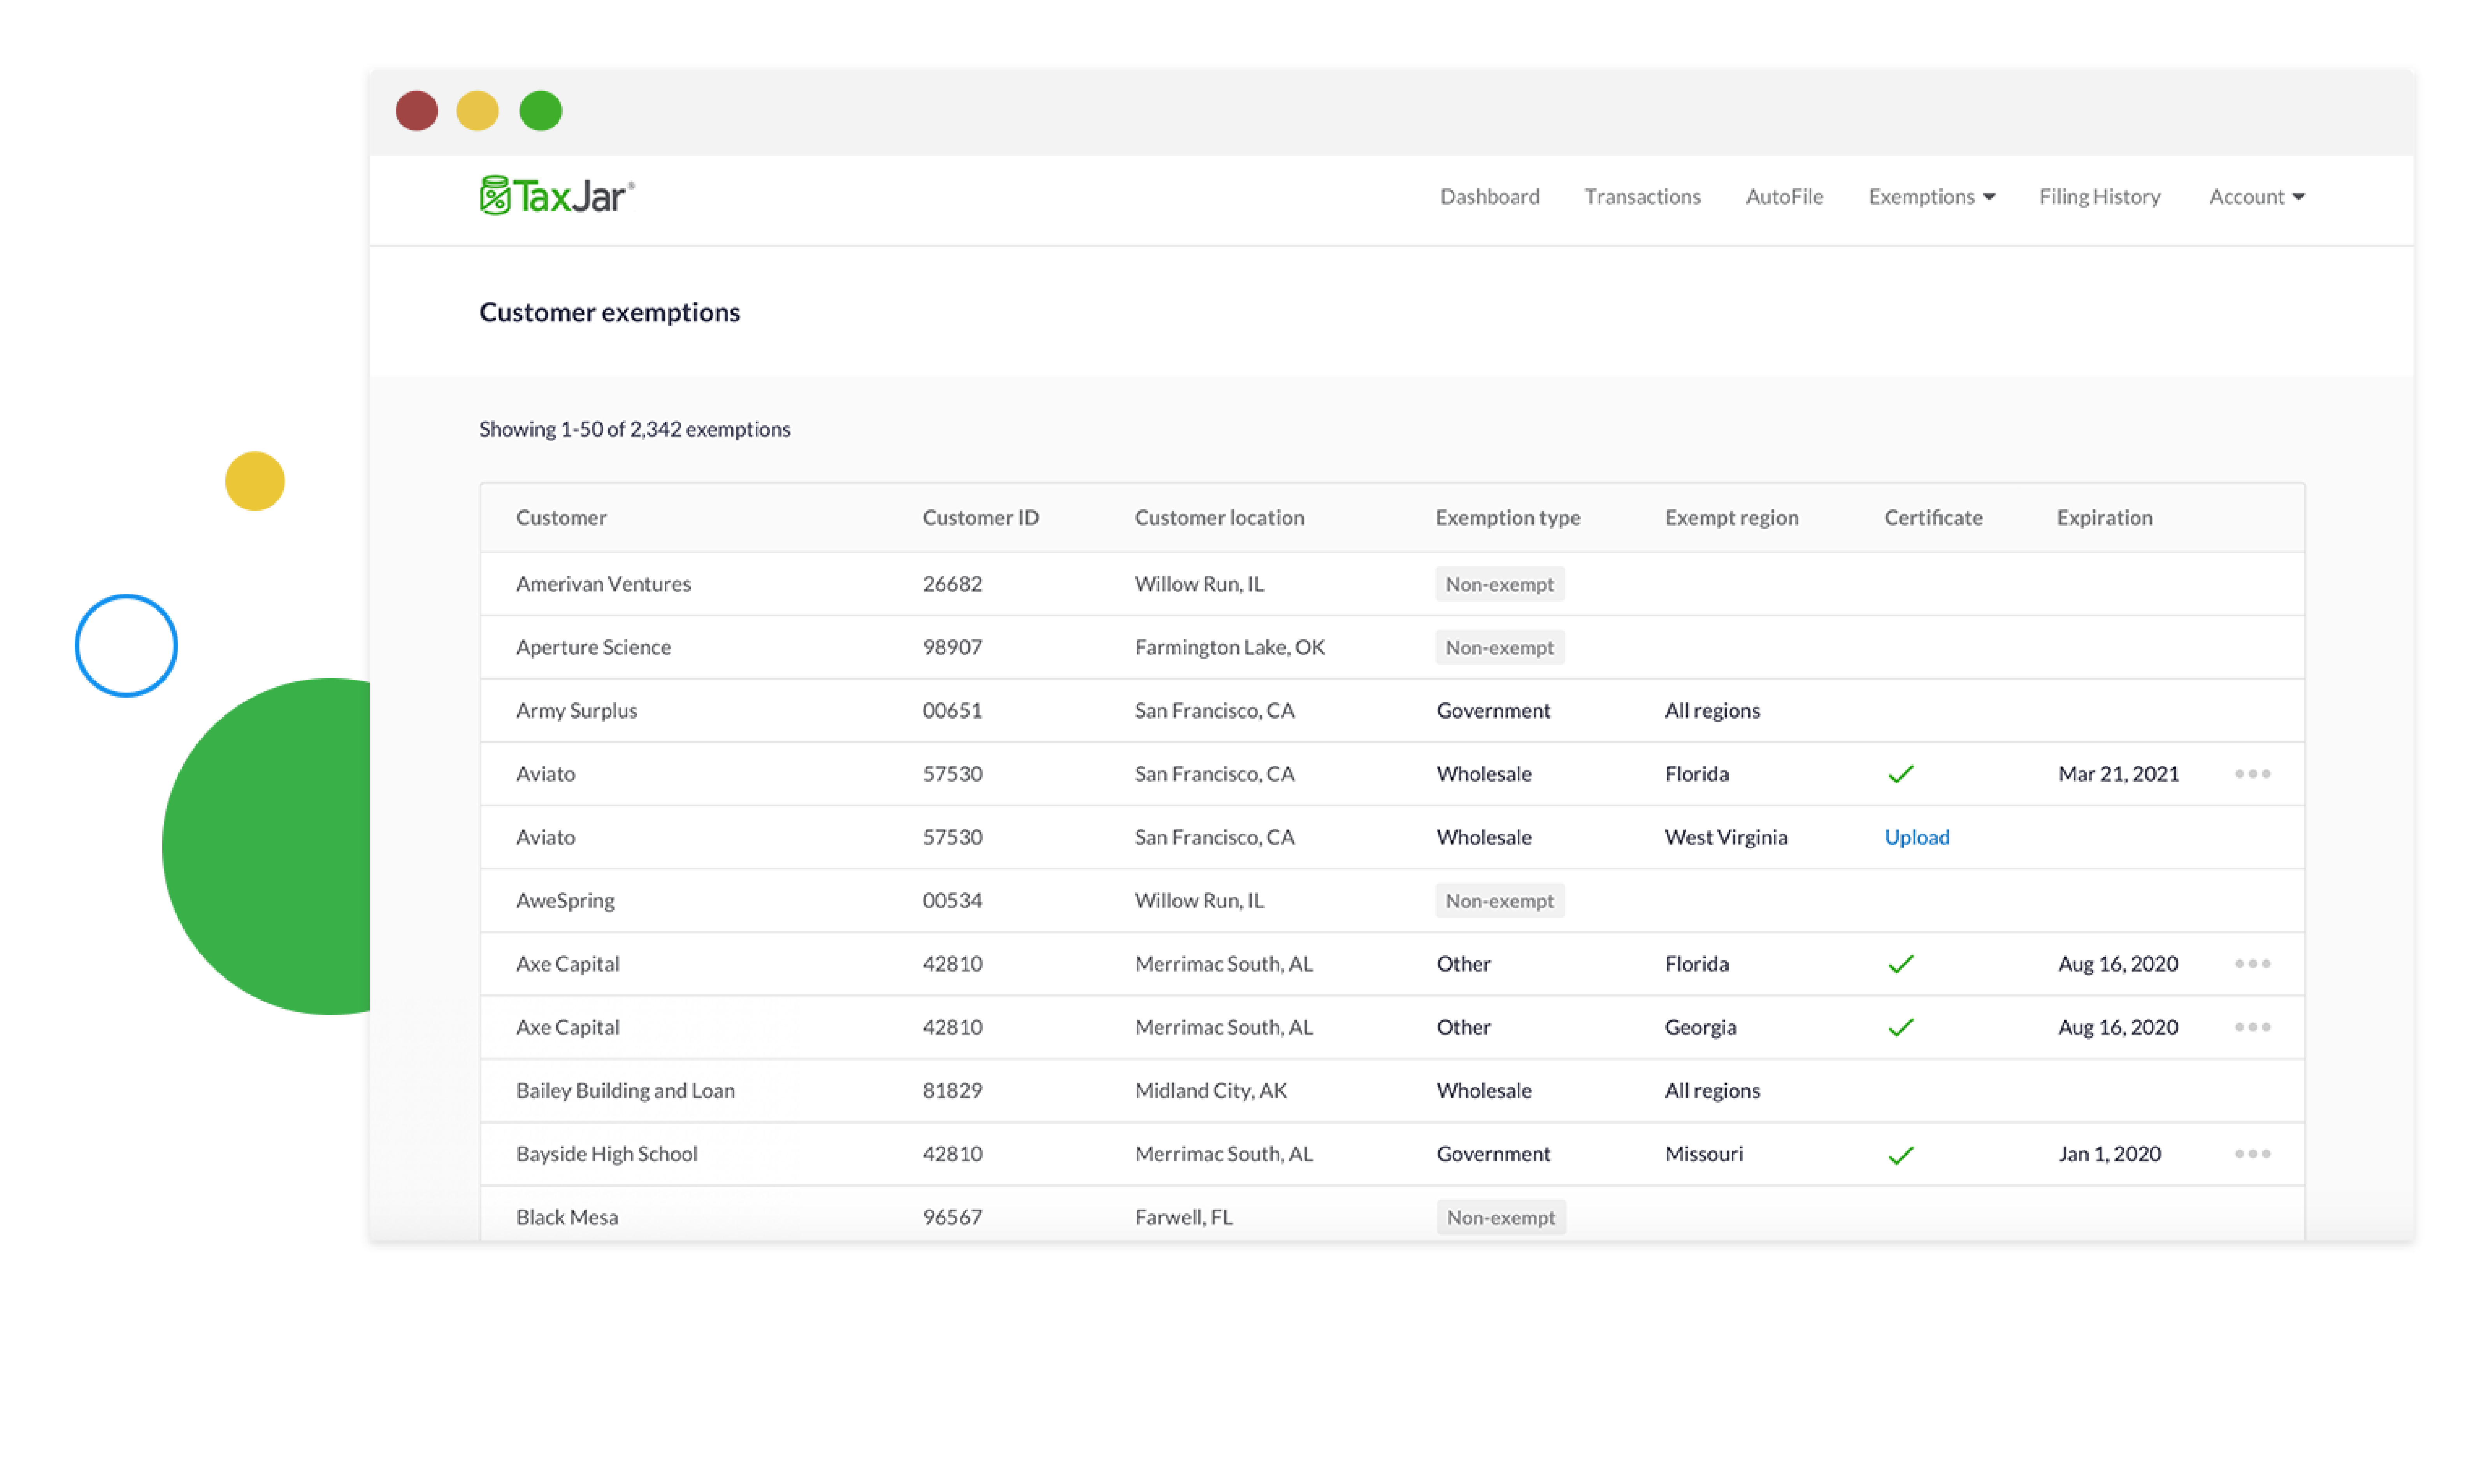Open more options for Aviato Florida row

(2252, 773)
